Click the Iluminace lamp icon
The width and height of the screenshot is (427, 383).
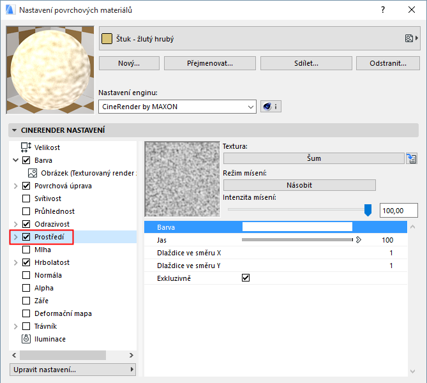(26, 339)
